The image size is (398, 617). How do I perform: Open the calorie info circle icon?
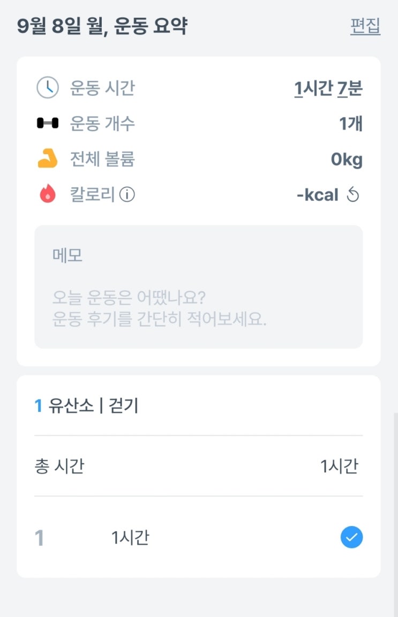point(127,194)
